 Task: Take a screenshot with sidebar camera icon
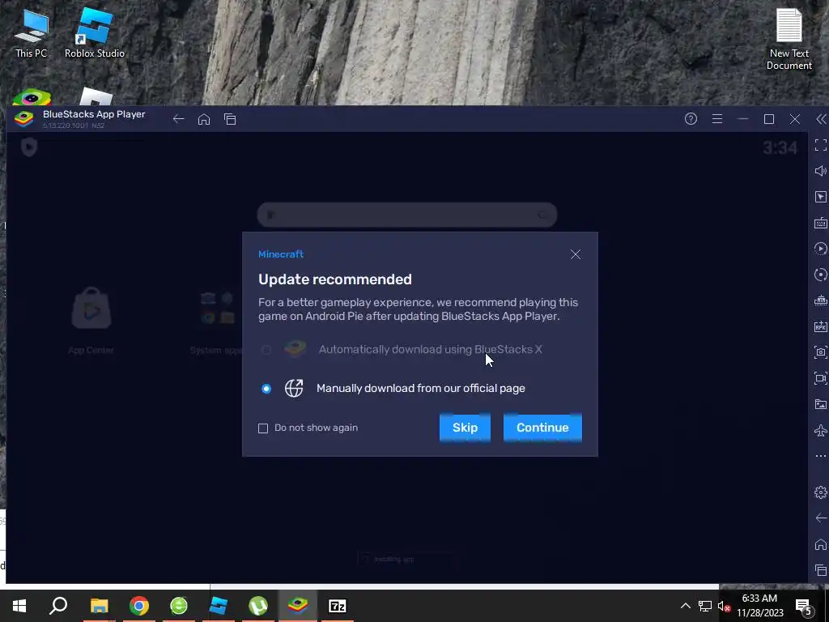pyautogui.click(x=821, y=351)
